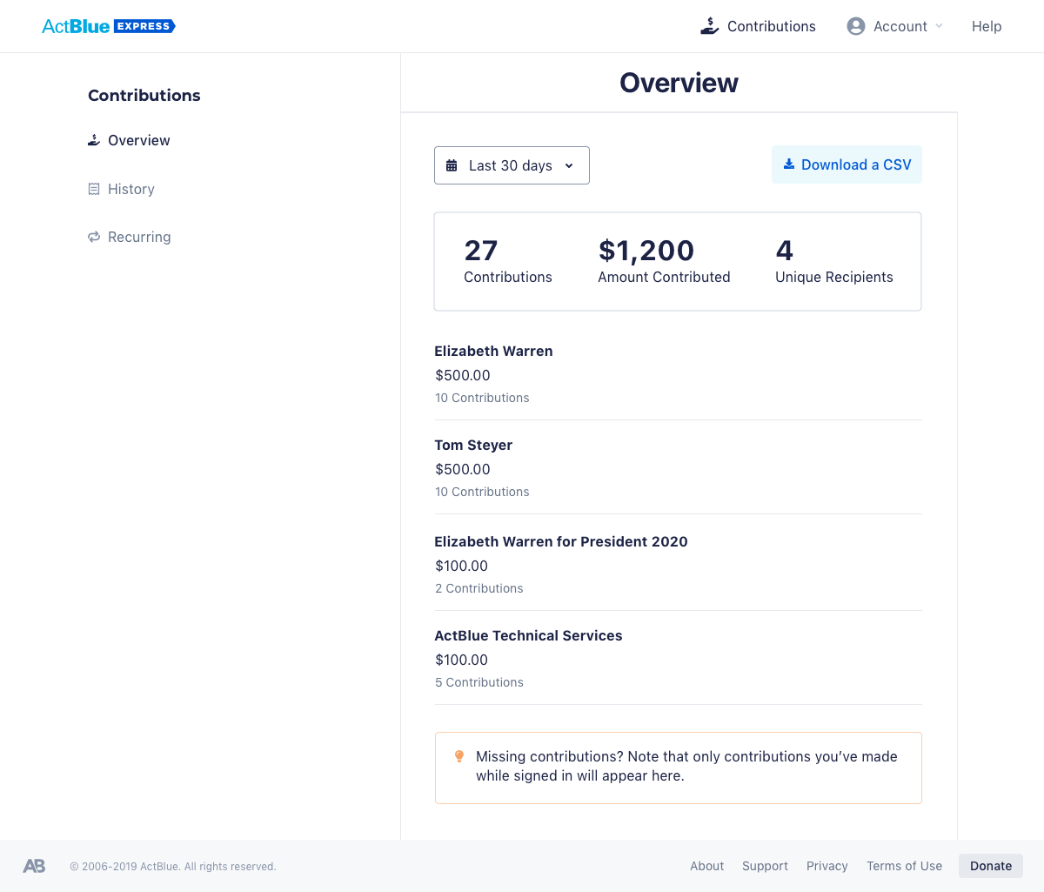The image size is (1044, 892).
Task: Click the download icon beside CSV label
Action: [789, 164]
